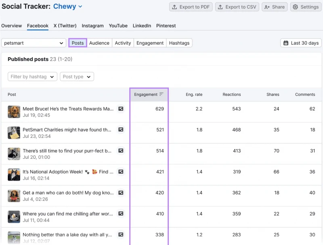
Task: Select the Posts sub-tab
Action: tap(78, 43)
